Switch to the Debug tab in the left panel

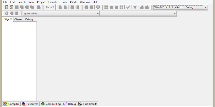pos(29,20)
